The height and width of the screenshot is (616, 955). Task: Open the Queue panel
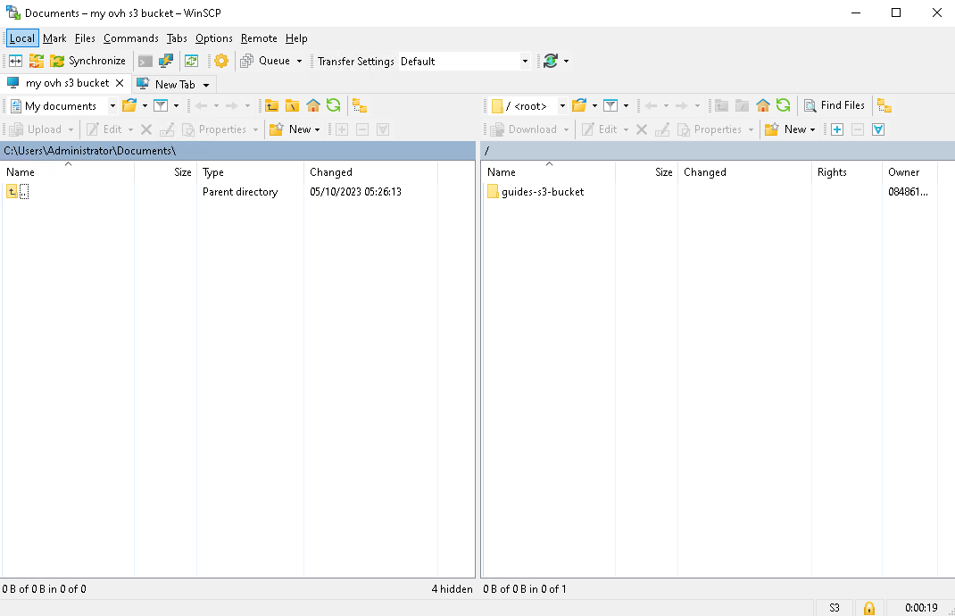click(268, 61)
